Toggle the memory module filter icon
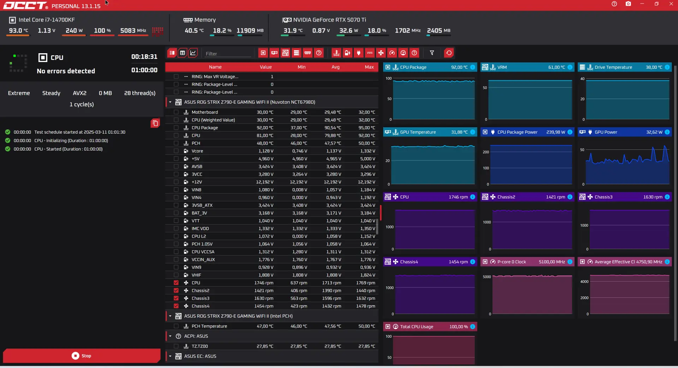The height and width of the screenshot is (368, 678). point(308,53)
